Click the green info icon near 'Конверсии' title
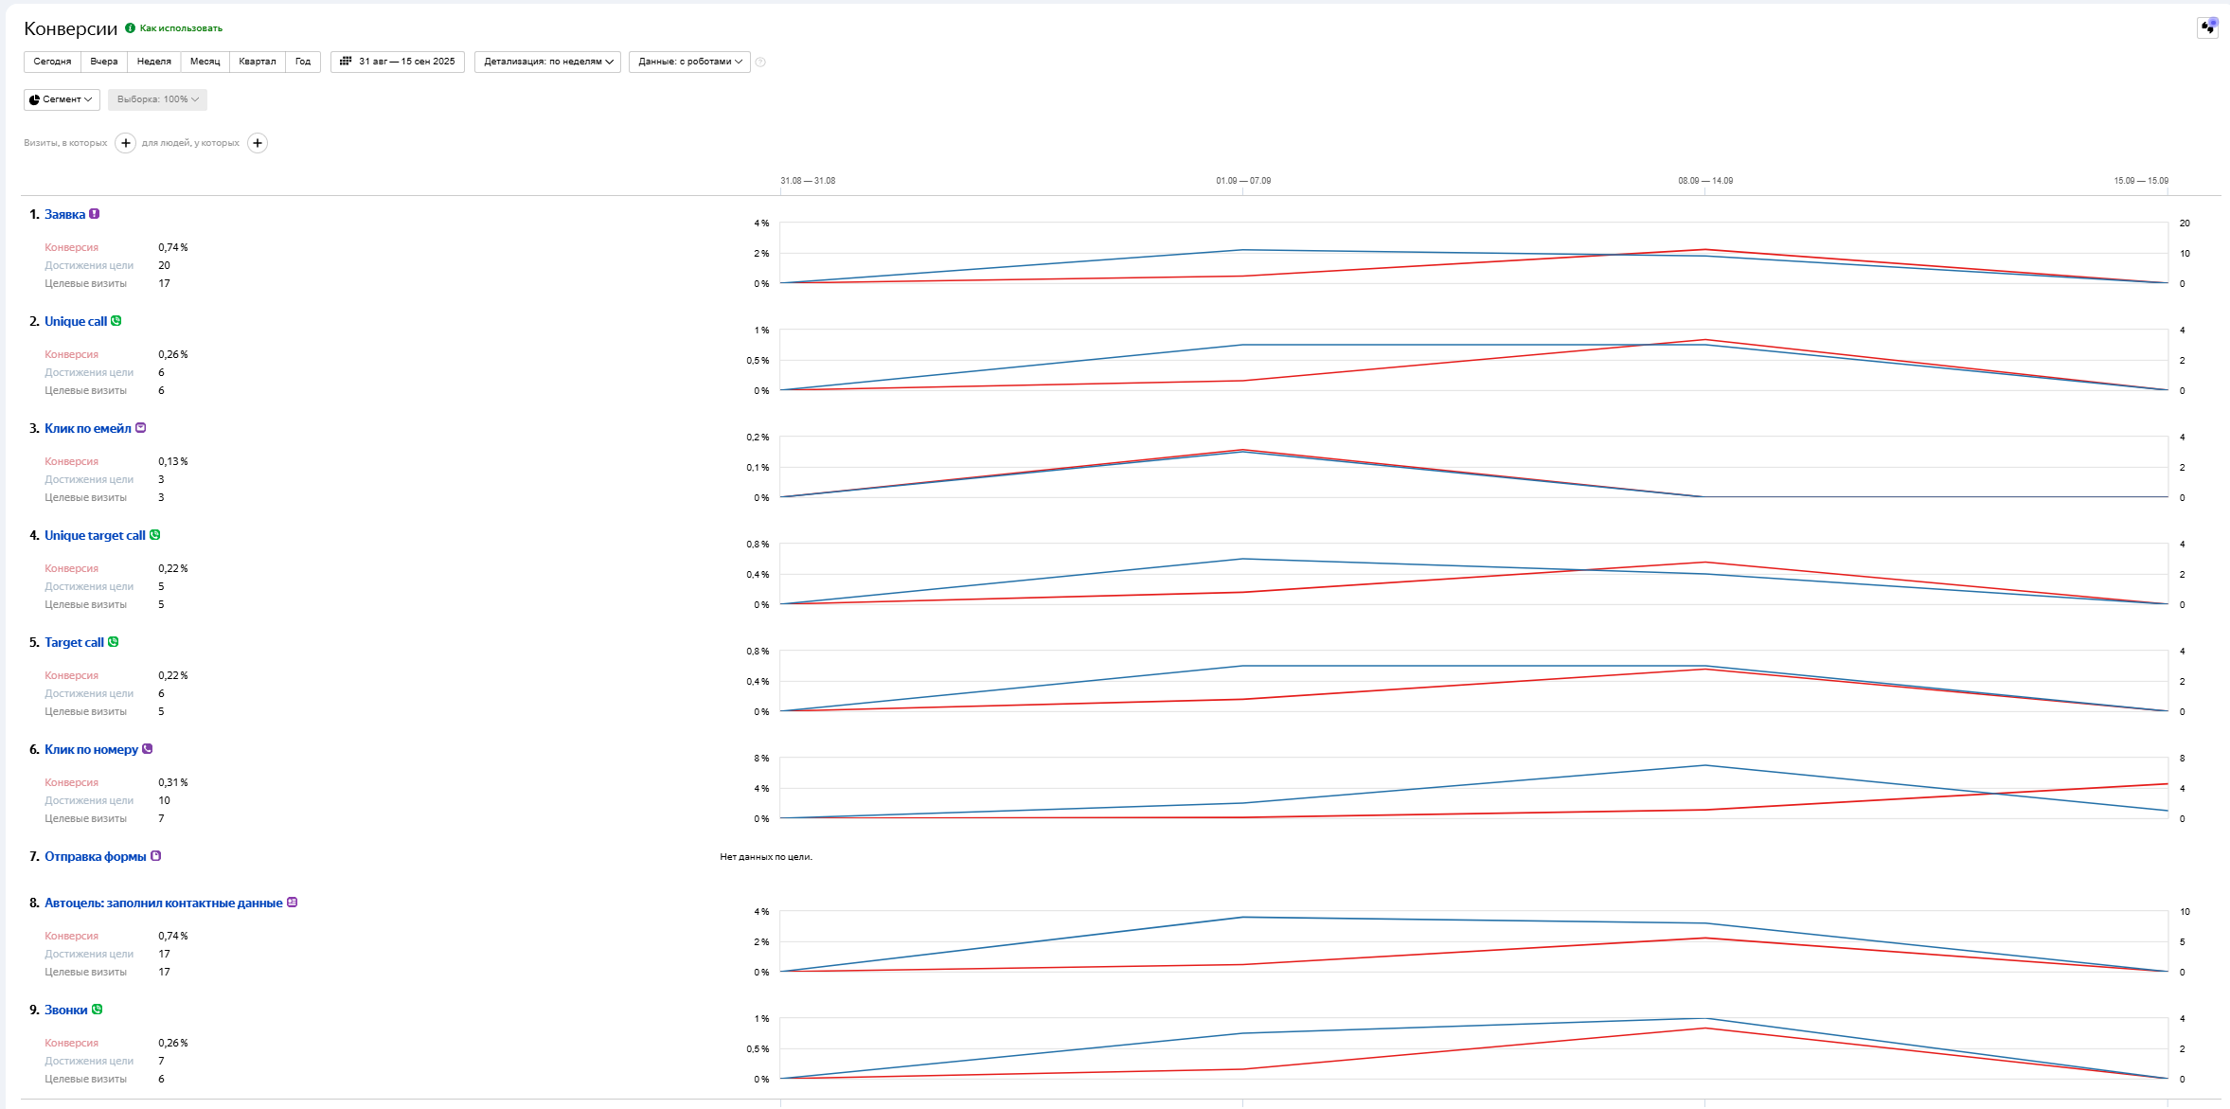Image resolution: width=2230 pixels, height=1109 pixels. coord(131,28)
